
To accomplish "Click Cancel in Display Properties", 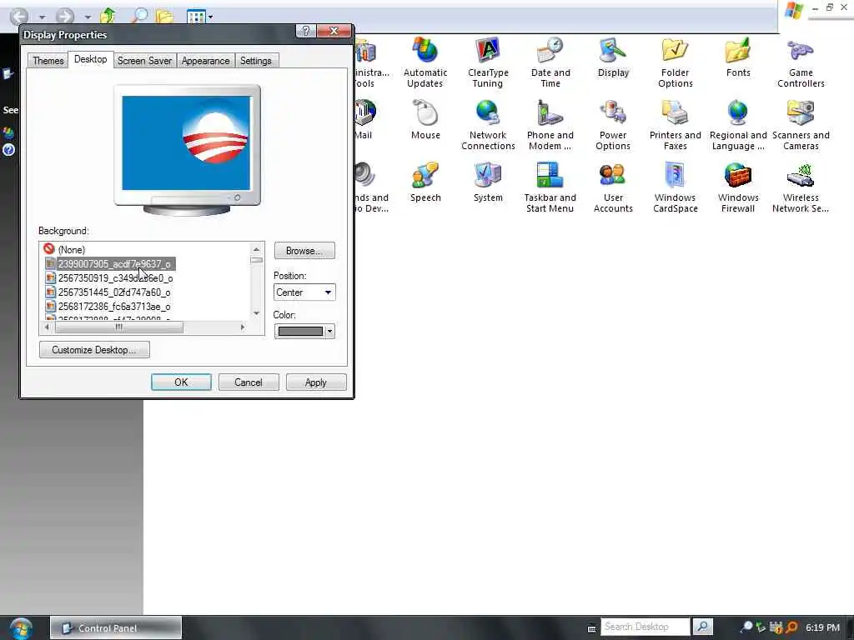I will coord(249,382).
